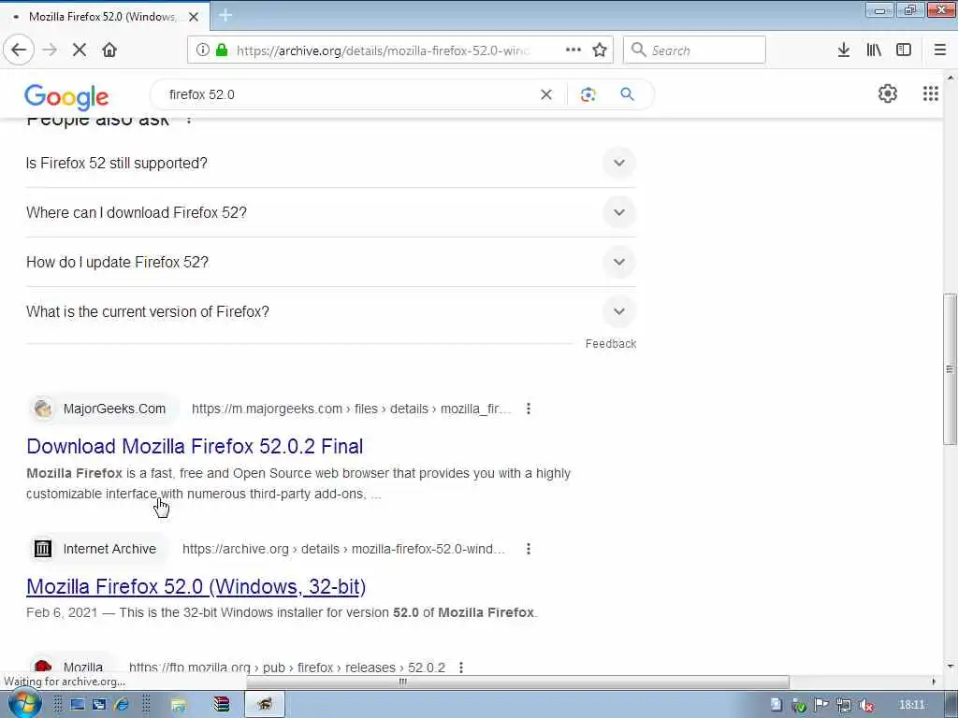Click the MajorGeeks.Com site name
958x718 pixels.
point(114,409)
